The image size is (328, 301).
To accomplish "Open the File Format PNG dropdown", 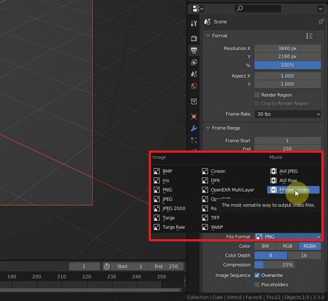I will (x=288, y=236).
